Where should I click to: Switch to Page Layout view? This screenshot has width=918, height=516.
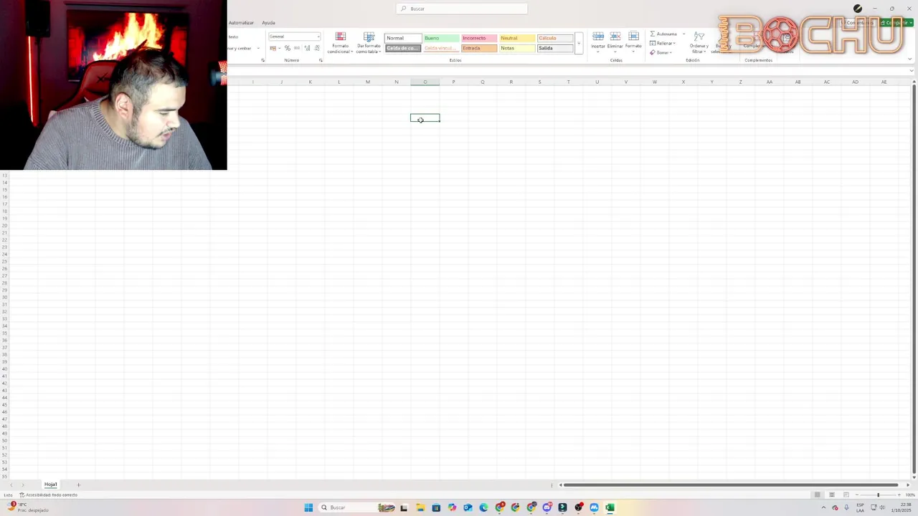pos(831,494)
